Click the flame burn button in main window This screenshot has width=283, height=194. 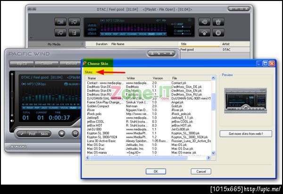point(218,22)
